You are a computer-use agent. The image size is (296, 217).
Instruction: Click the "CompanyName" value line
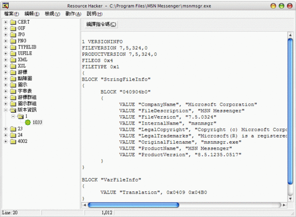pyautogui.click(x=188, y=104)
